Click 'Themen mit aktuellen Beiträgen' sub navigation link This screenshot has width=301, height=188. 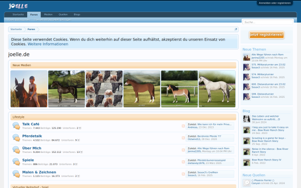(53, 20)
